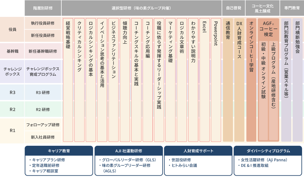Select the チャレンジボックス row label
This screenshot has height=177, width=304.
12,71
